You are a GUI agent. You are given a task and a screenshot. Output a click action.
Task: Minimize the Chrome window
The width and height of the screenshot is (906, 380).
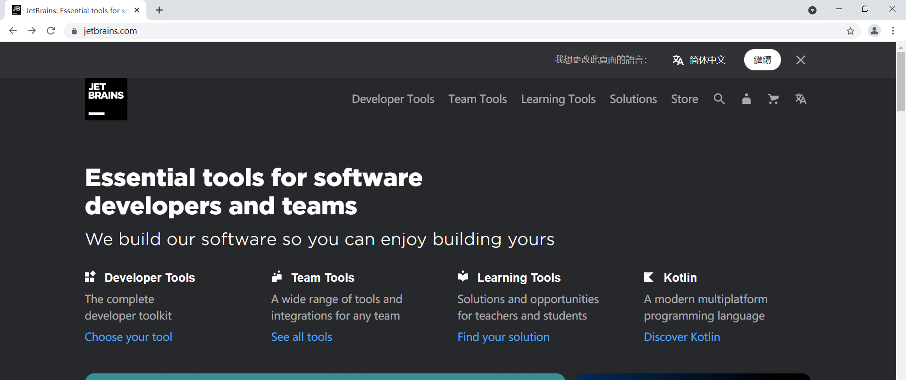click(x=839, y=9)
